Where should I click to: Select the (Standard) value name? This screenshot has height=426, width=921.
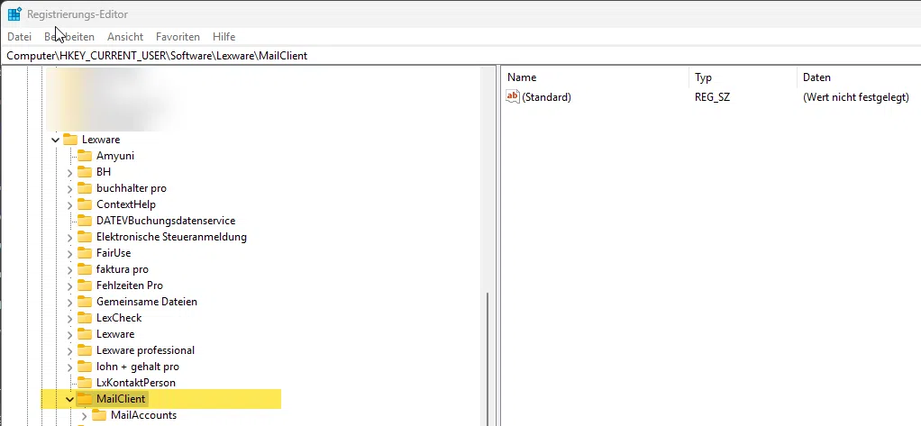tap(546, 97)
